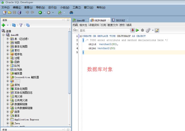Open the 错误 sub-tab
The image size is (185, 131).
coord(129,25)
